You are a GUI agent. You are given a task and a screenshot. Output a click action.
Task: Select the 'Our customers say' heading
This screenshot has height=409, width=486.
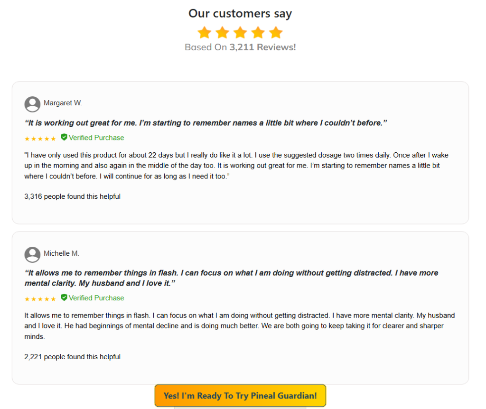pos(240,13)
